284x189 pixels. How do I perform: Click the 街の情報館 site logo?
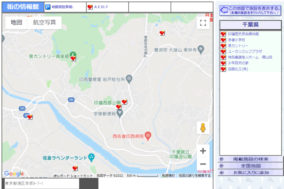[23, 7]
